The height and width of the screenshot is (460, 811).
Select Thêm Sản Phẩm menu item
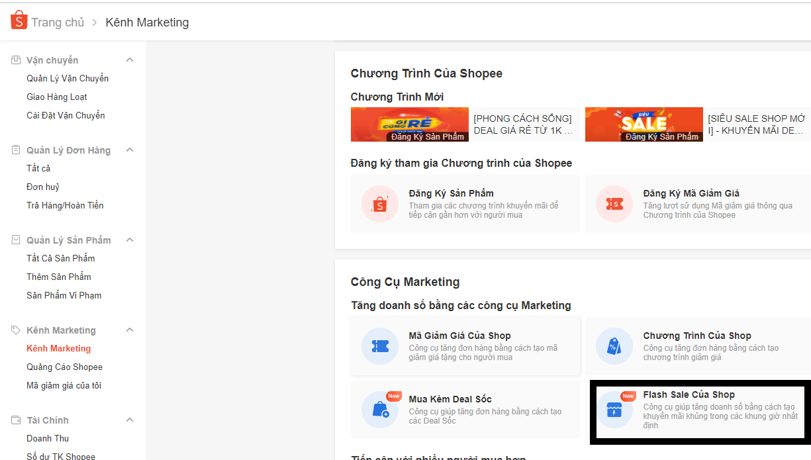(x=59, y=277)
